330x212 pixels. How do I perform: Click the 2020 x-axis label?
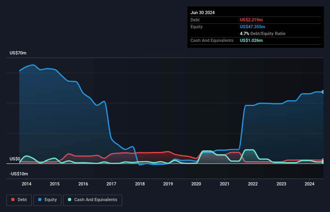196,184
